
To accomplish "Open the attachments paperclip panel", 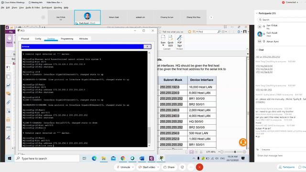I will pyautogui.click(x=8, y=102).
